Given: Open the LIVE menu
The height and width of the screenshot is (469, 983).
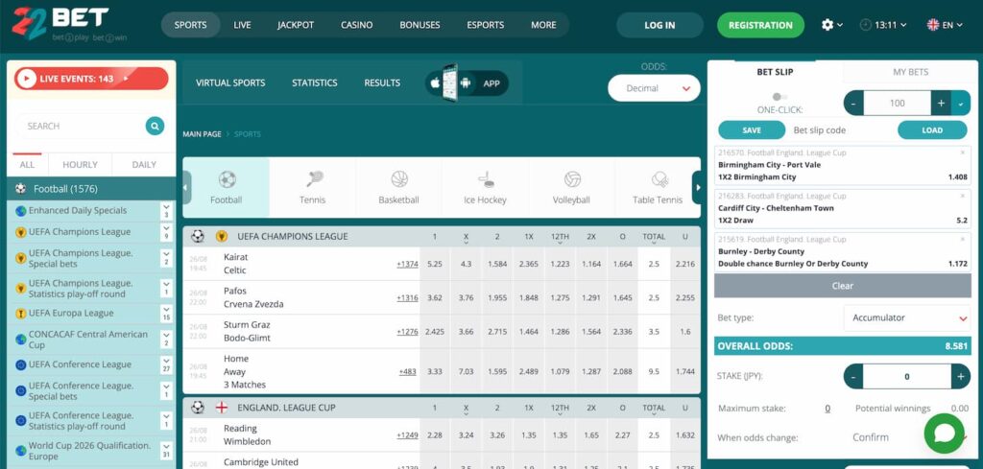Looking at the screenshot, I should coord(242,25).
